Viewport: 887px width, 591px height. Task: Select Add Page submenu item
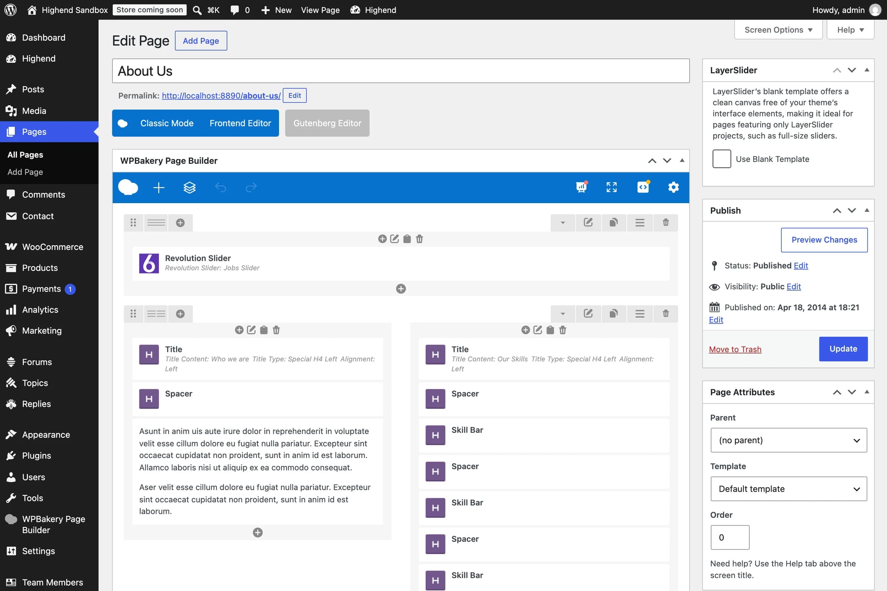coord(25,172)
